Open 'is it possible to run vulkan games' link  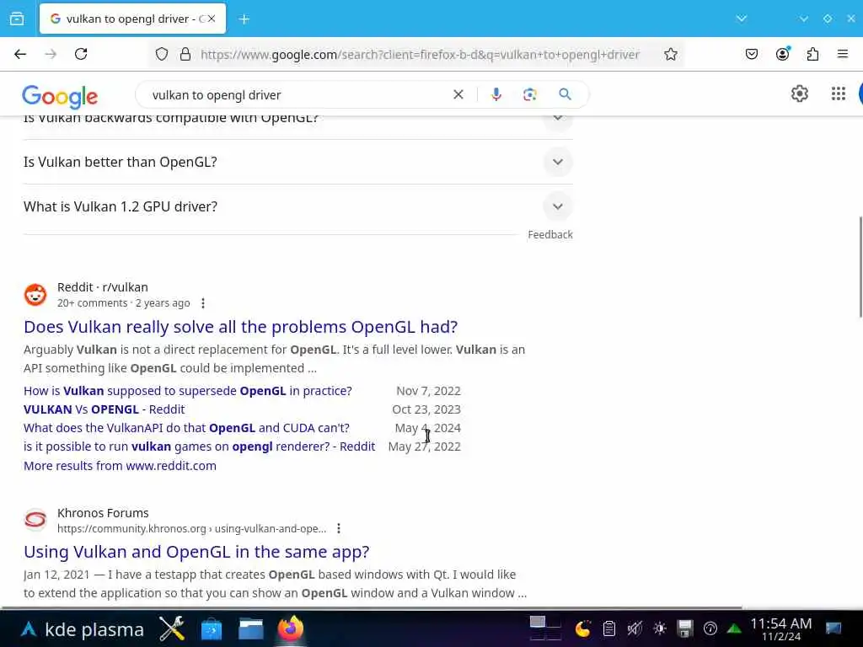199,446
